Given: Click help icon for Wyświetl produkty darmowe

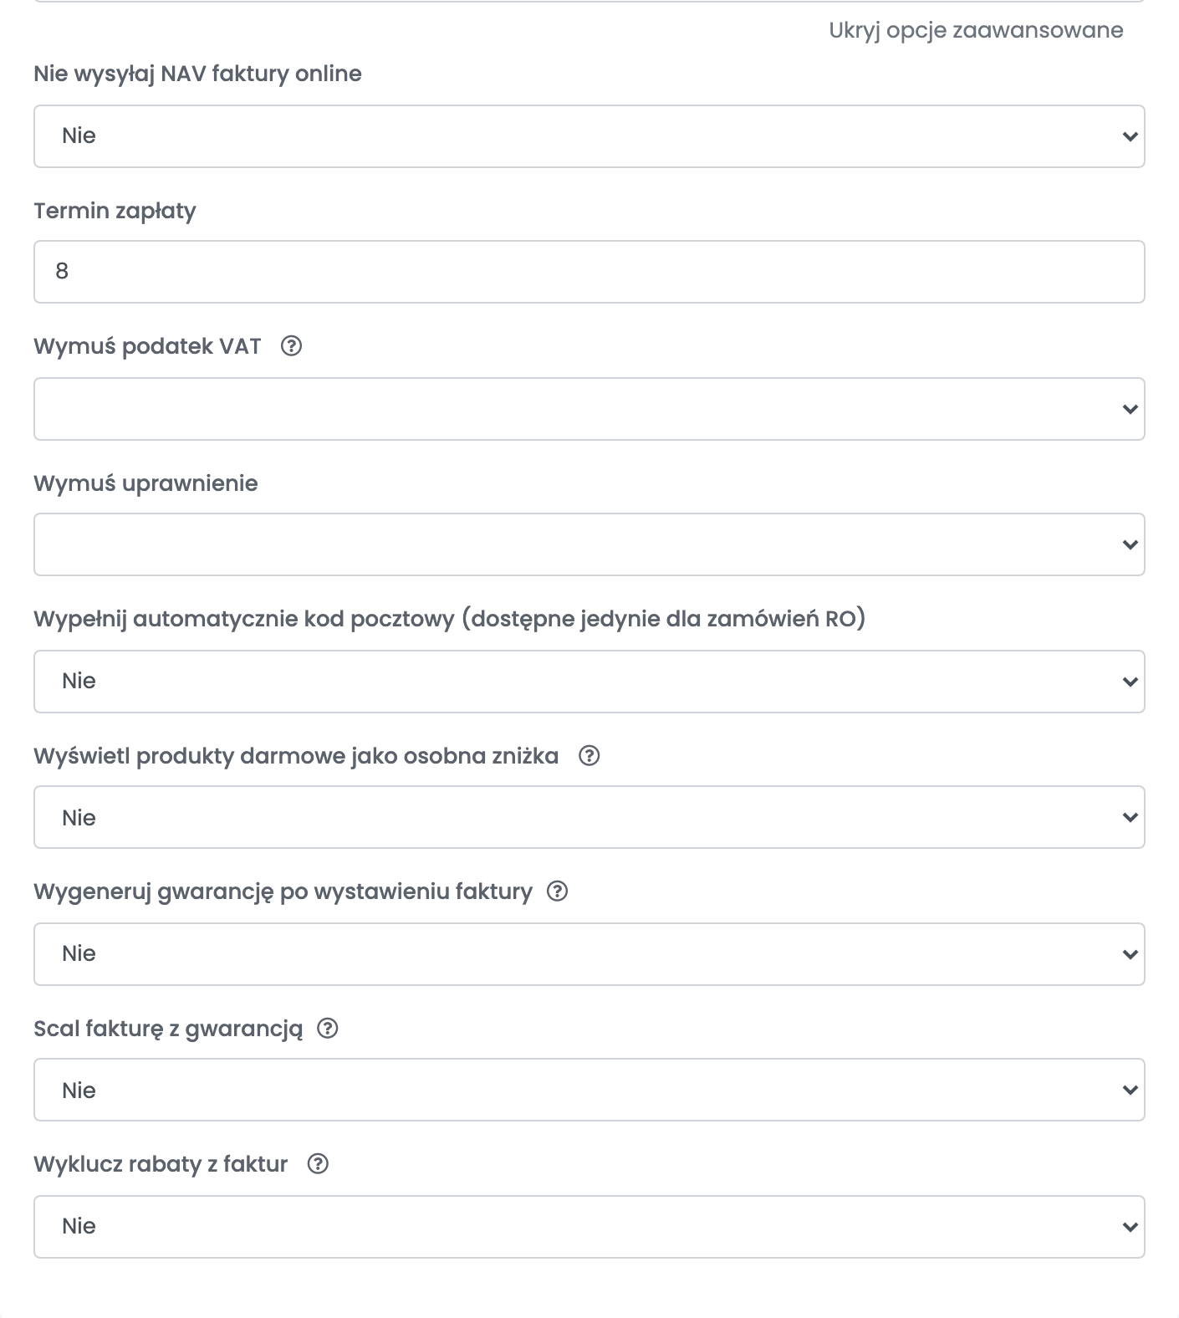Looking at the screenshot, I should [589, 756].
